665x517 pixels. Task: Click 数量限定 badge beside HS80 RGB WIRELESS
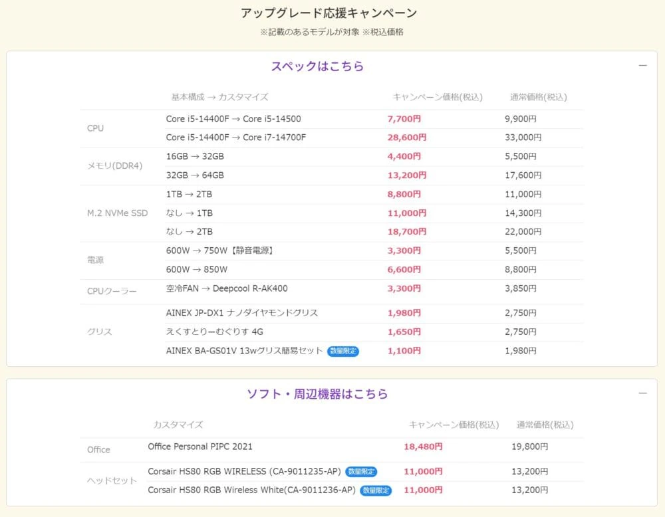pyautogui.click(x=361, y=472)
